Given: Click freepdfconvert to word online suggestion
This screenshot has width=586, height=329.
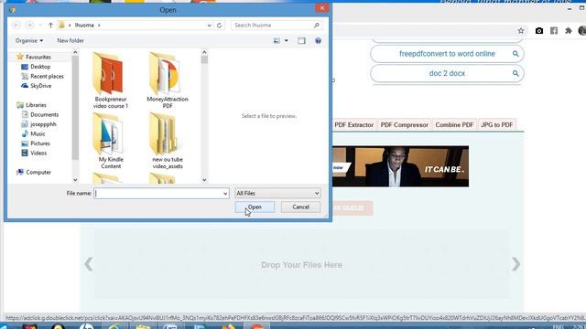Looking at the screenshot, I should coord(447,54).
